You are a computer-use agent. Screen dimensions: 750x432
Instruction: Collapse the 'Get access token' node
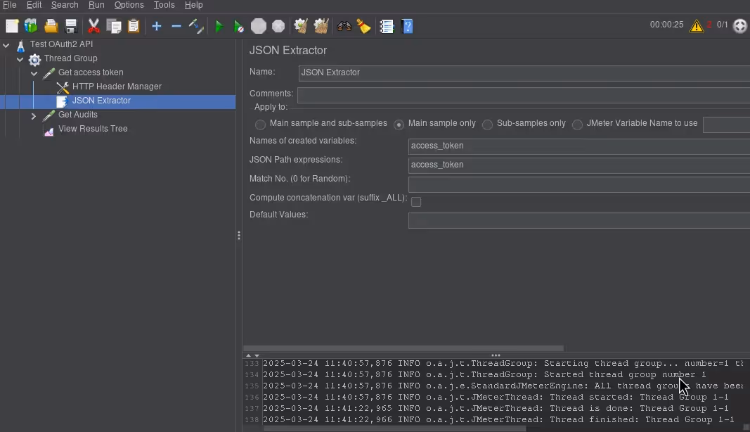(34, 73)
